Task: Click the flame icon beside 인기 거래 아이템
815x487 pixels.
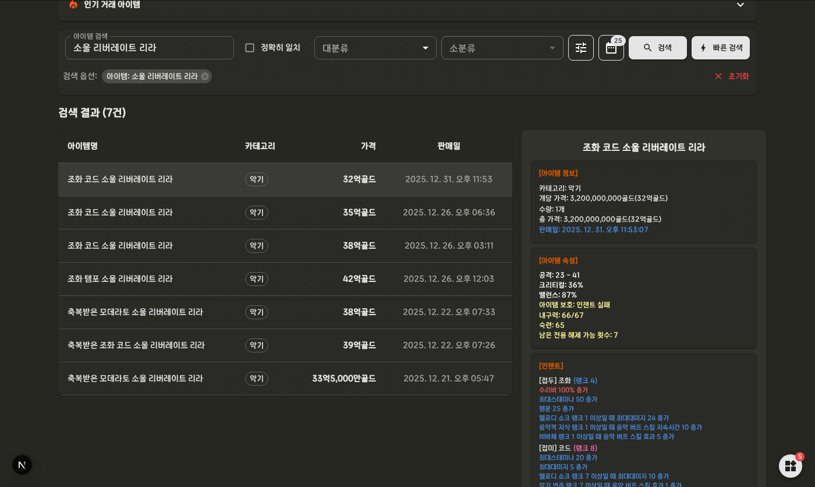Action: tap(73, 5)
